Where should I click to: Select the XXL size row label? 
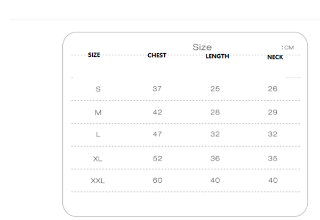pyautogui.click(x=98, y=181)
